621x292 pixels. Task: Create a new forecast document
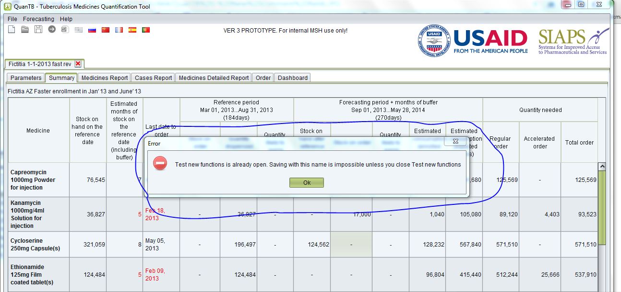[x=12, y=30]
